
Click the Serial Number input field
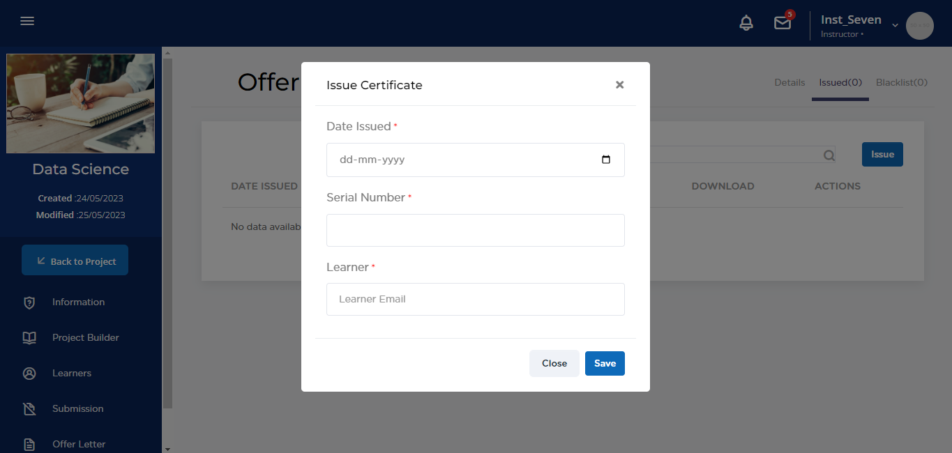click(x=475, y=230)
